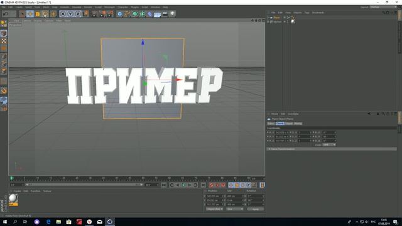Open Windows Start menu
Viewport: 402px width, 226px height.
pos(5,222)
